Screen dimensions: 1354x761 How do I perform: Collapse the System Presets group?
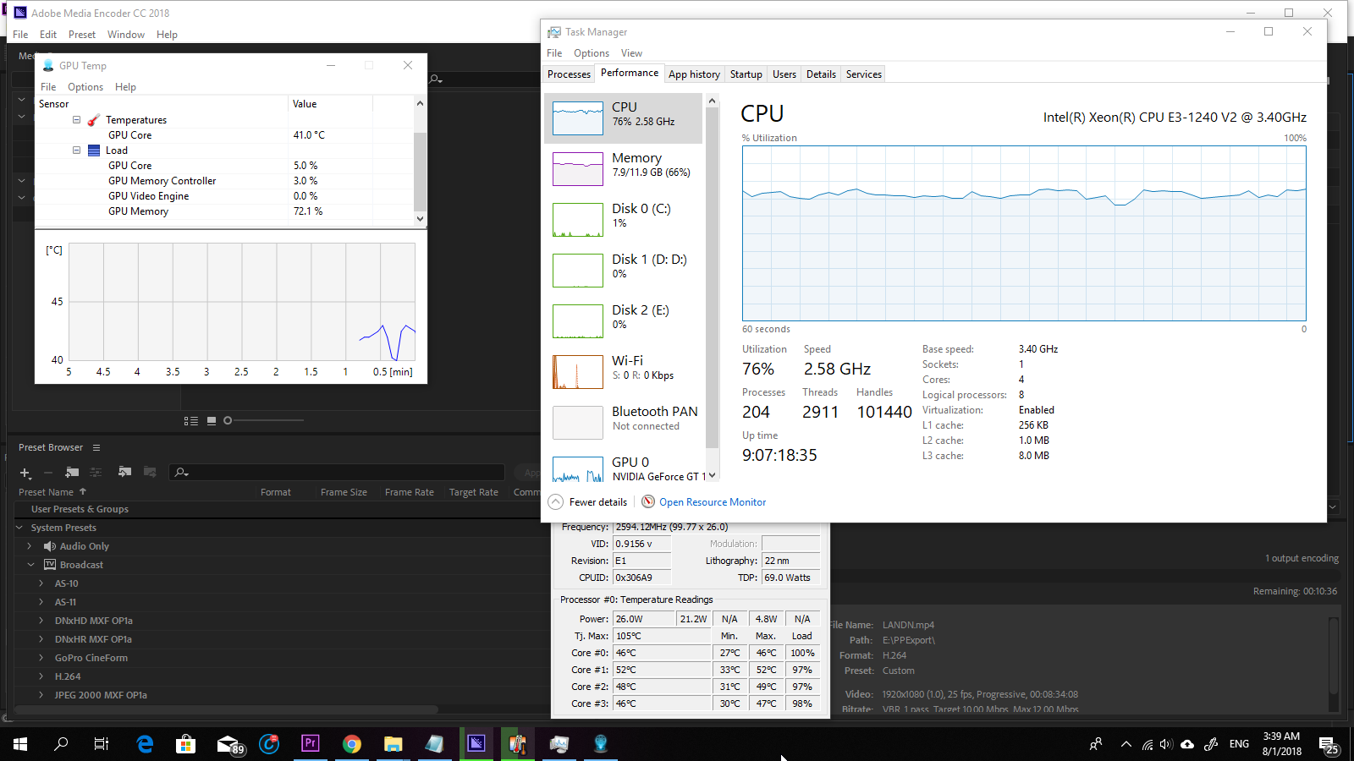(19, 528)
